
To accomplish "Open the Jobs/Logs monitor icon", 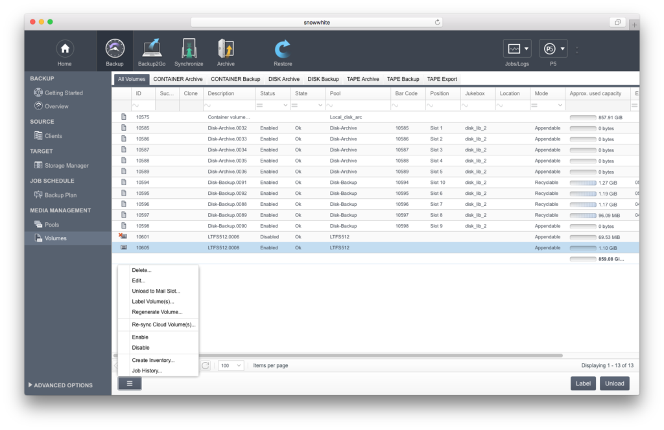I will (514, 49).
